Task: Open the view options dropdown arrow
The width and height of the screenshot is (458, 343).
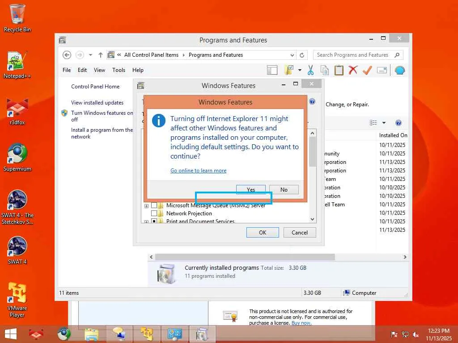Action: click(x=384, y=123)
